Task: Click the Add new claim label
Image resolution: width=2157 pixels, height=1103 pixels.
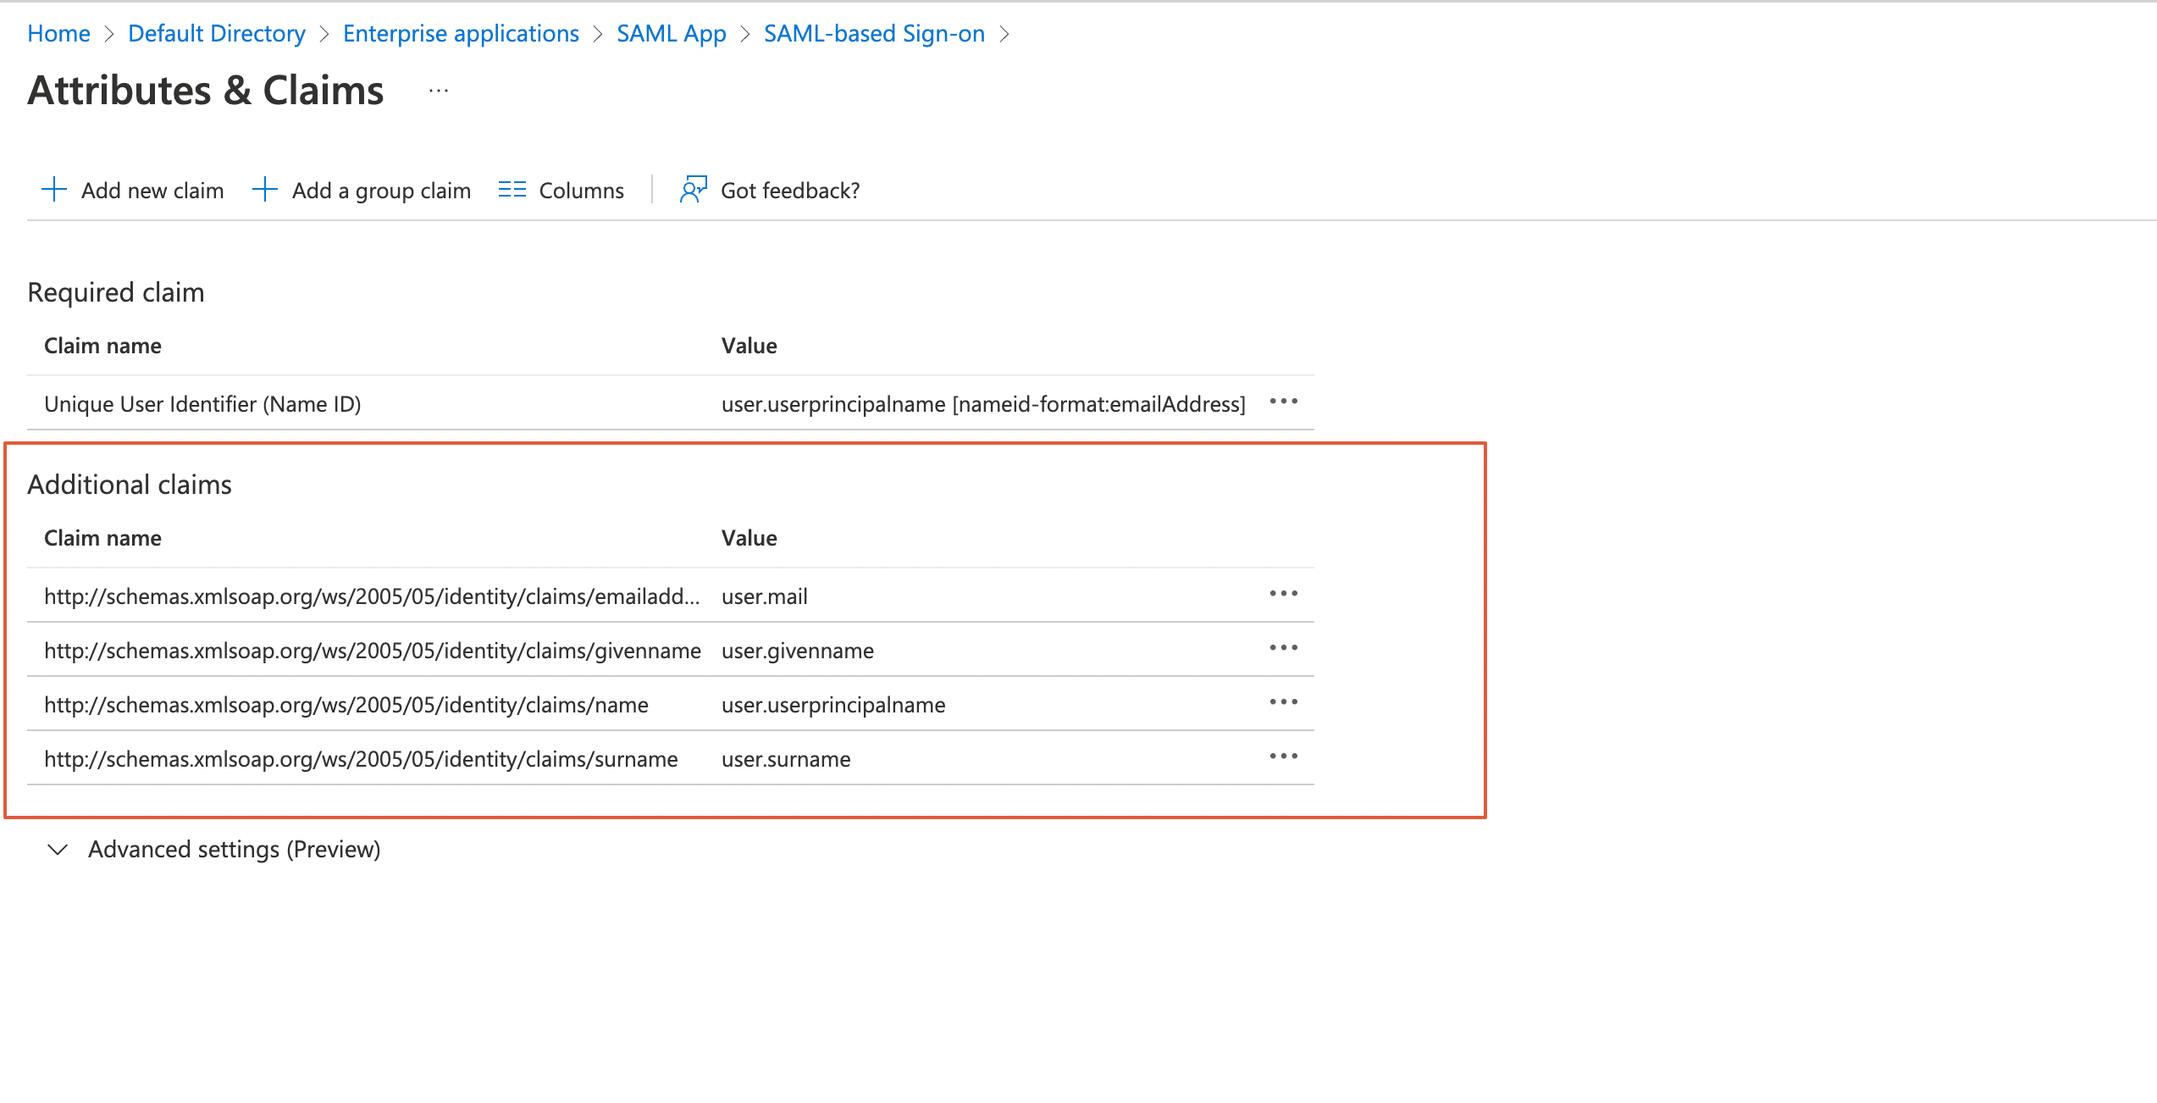Action: pyautogui.click(x=152, y=191)
